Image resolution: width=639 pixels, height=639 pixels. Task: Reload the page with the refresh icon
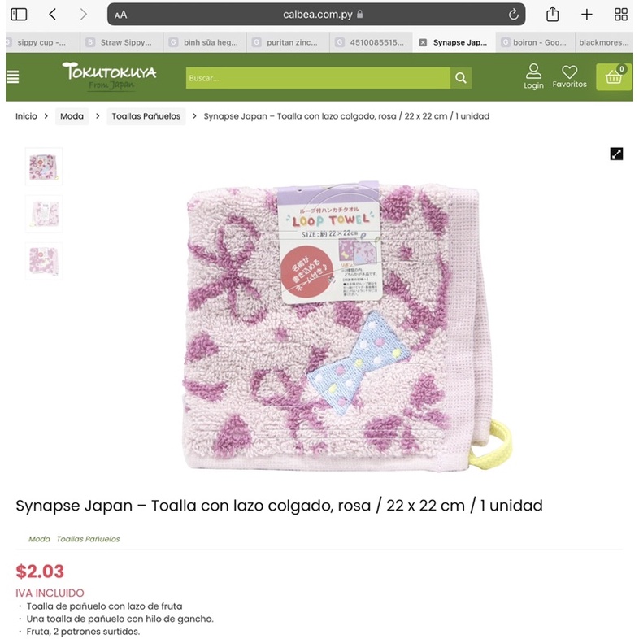coord(513,15)
